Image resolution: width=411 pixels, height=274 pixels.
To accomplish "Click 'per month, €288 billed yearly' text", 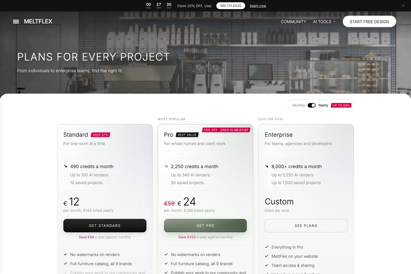I will [189, 211].
